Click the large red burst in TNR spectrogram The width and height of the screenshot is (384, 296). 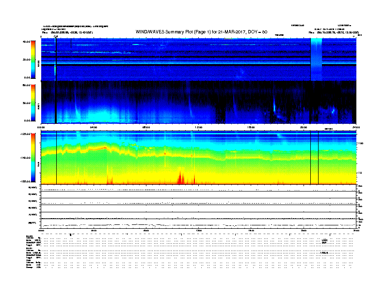(181, 177)
